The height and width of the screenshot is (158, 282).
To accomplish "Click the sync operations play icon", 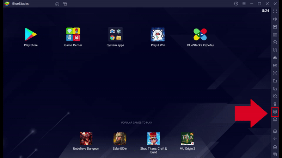I will [x=275, y=42].
